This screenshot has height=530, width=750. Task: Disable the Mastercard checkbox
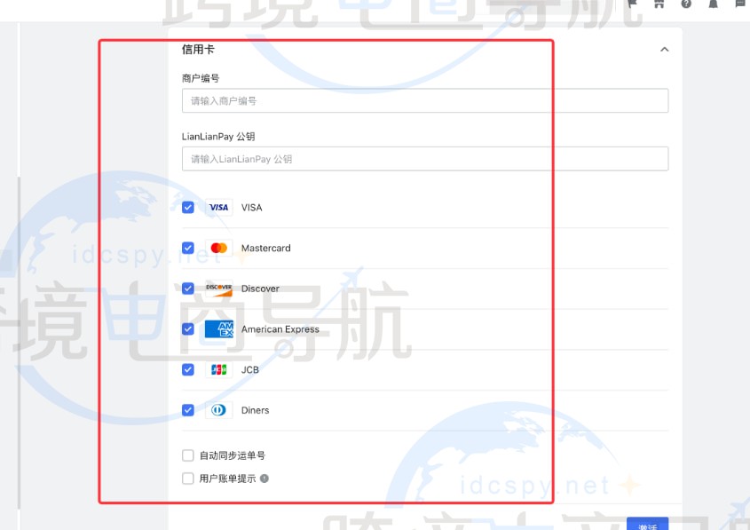click(x=187, y=248)
